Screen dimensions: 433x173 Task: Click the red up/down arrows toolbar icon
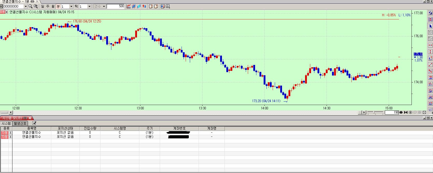pos(145,6)
